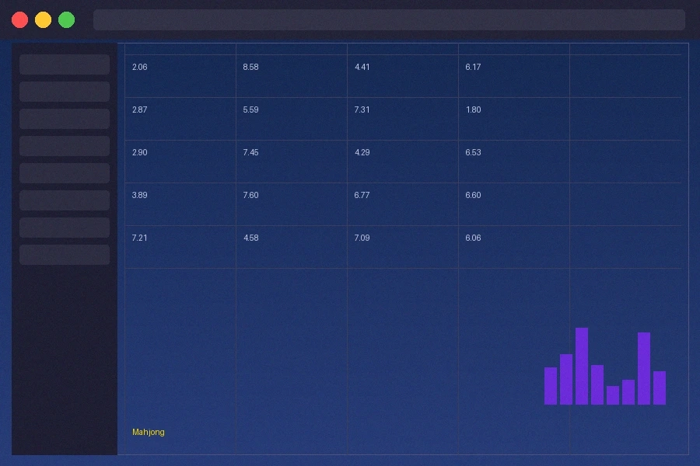Select the cell with value 8.58
Screen dimensions: 700x466
tap(250, 68)
